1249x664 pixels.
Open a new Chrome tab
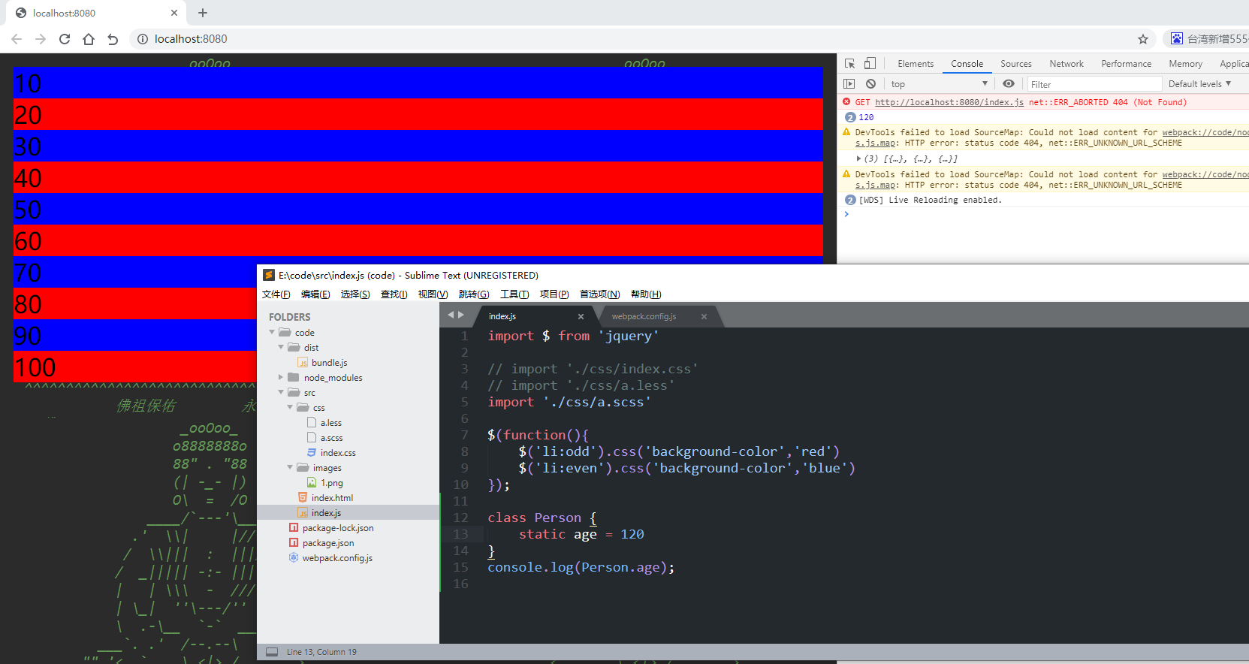click(x=203, y=13)
